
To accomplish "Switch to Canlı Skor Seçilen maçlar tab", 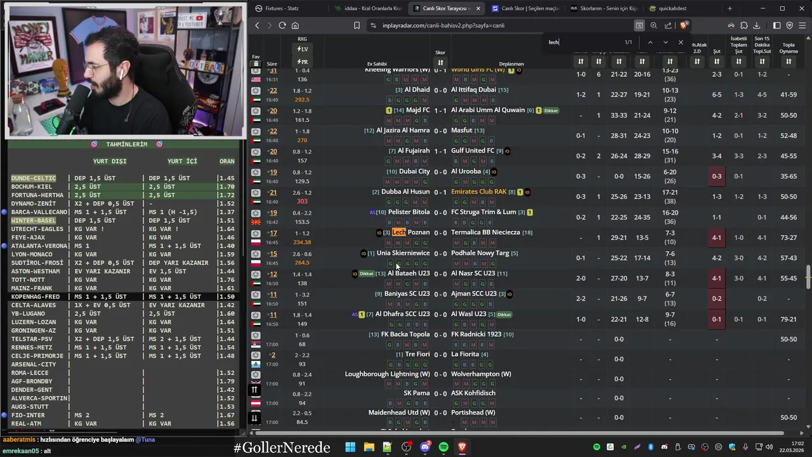I will (525, 8).
